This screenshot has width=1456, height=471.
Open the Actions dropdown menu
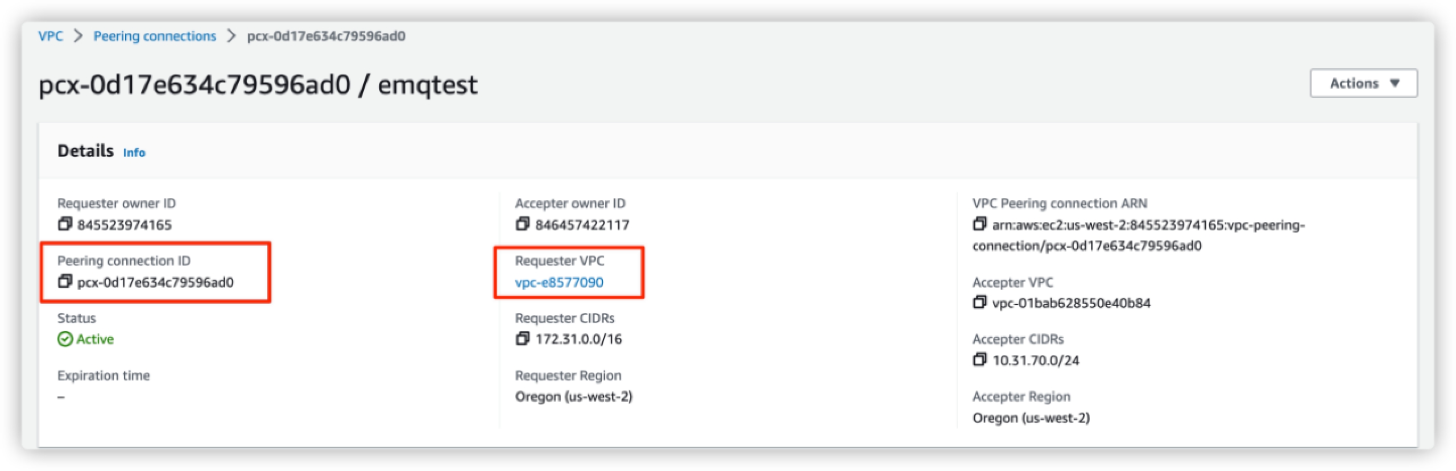(x=1363, y=84)
